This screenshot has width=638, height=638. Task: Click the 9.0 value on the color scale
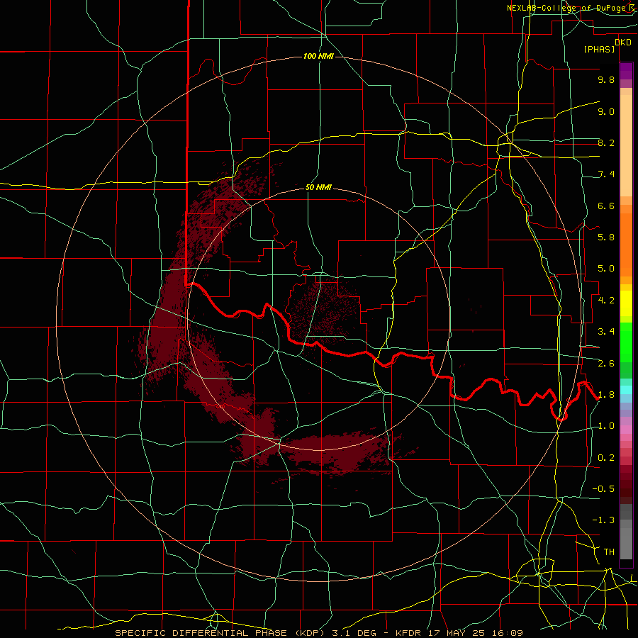tap(606, 111)
